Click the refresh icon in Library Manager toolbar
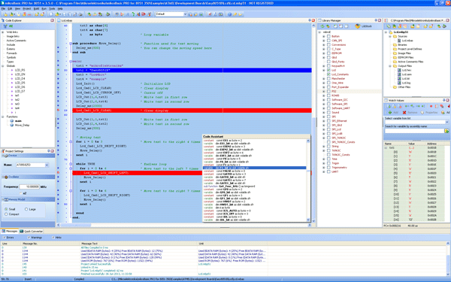Screen dimensions: 451x282 point(322,26)
